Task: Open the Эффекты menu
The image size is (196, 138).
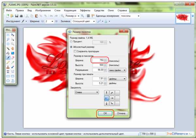Action: click(85, 10)
